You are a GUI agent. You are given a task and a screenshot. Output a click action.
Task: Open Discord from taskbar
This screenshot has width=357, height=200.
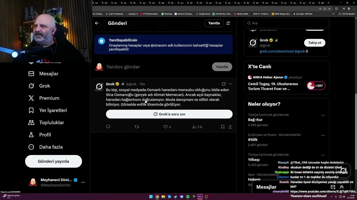click(182, 197)
